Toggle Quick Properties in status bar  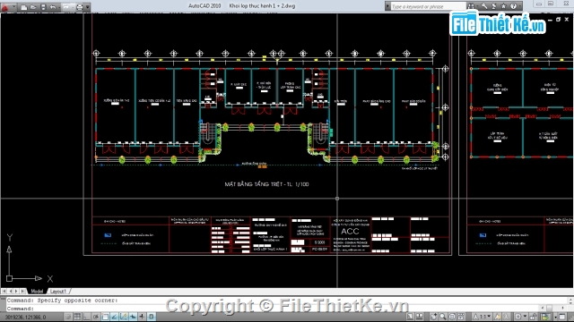[x=152, y=317]
